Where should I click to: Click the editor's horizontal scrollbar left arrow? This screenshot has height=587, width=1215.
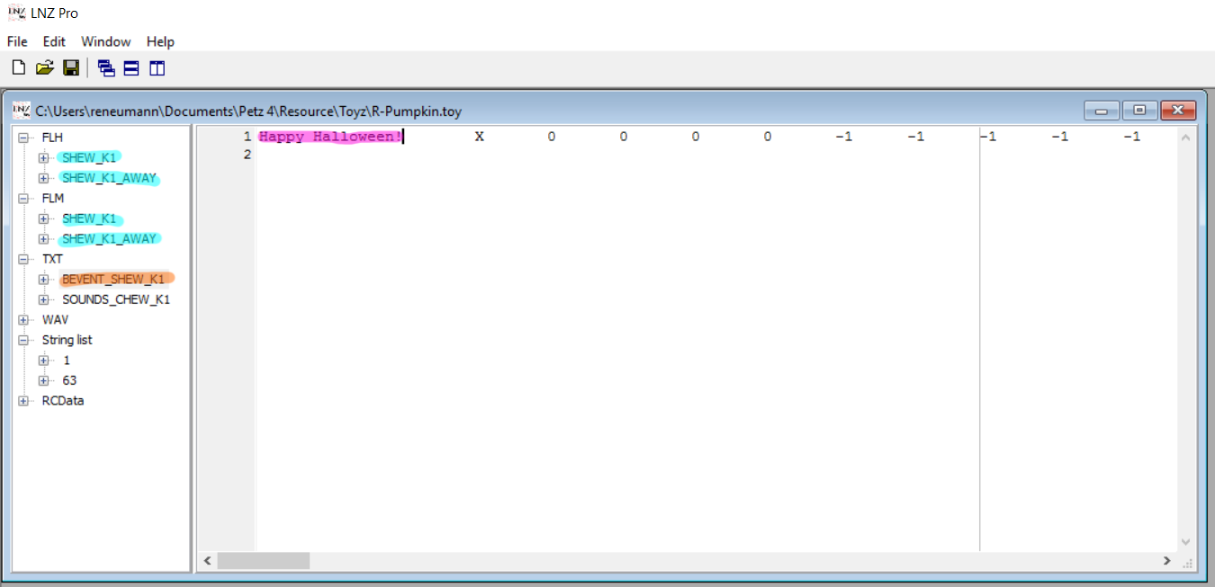click(207, 561)
